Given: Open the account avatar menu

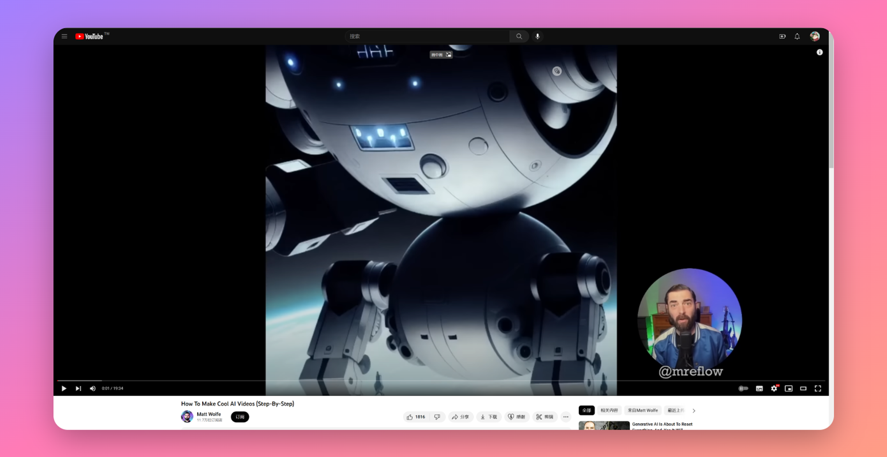Looking at the screenshot, I should point(815,36).
